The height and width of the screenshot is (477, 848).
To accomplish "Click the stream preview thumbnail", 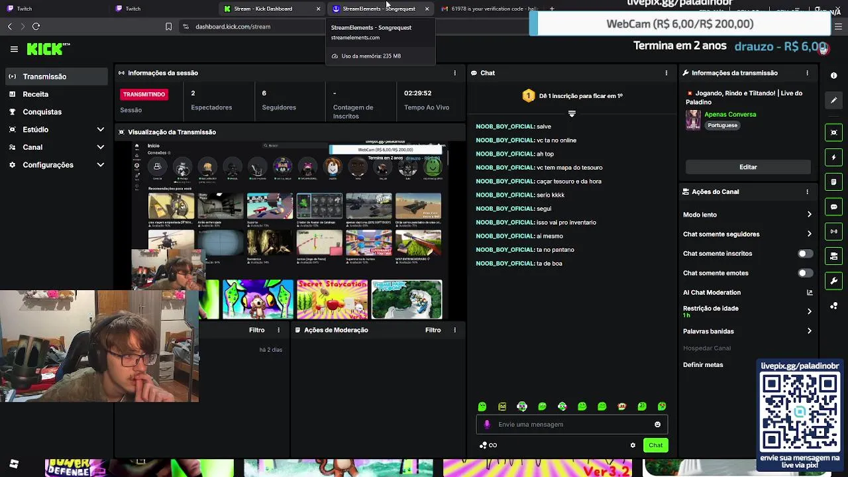I will [x=290, y=230].
